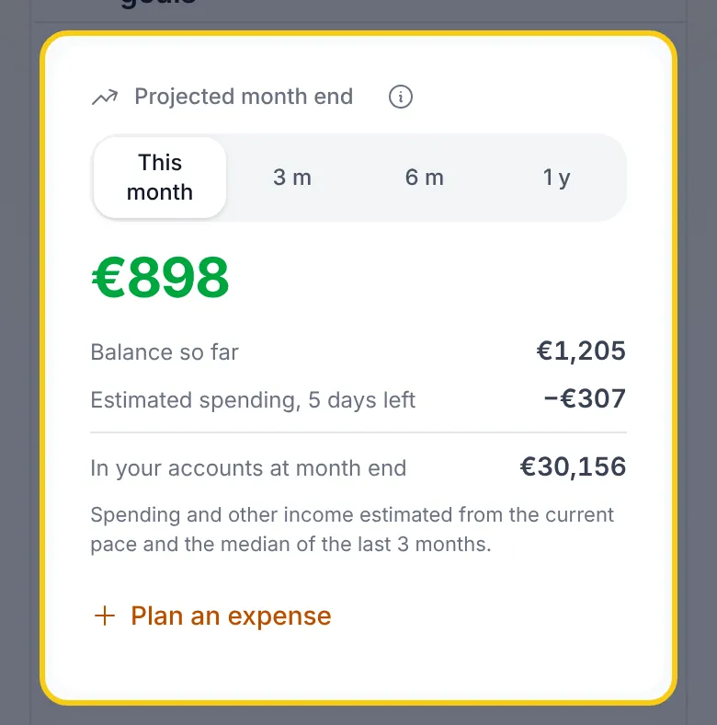Viewport: 717px width, 725px height.
Task: Open the Projected month end info icon
Action: [x=400, y=97]
